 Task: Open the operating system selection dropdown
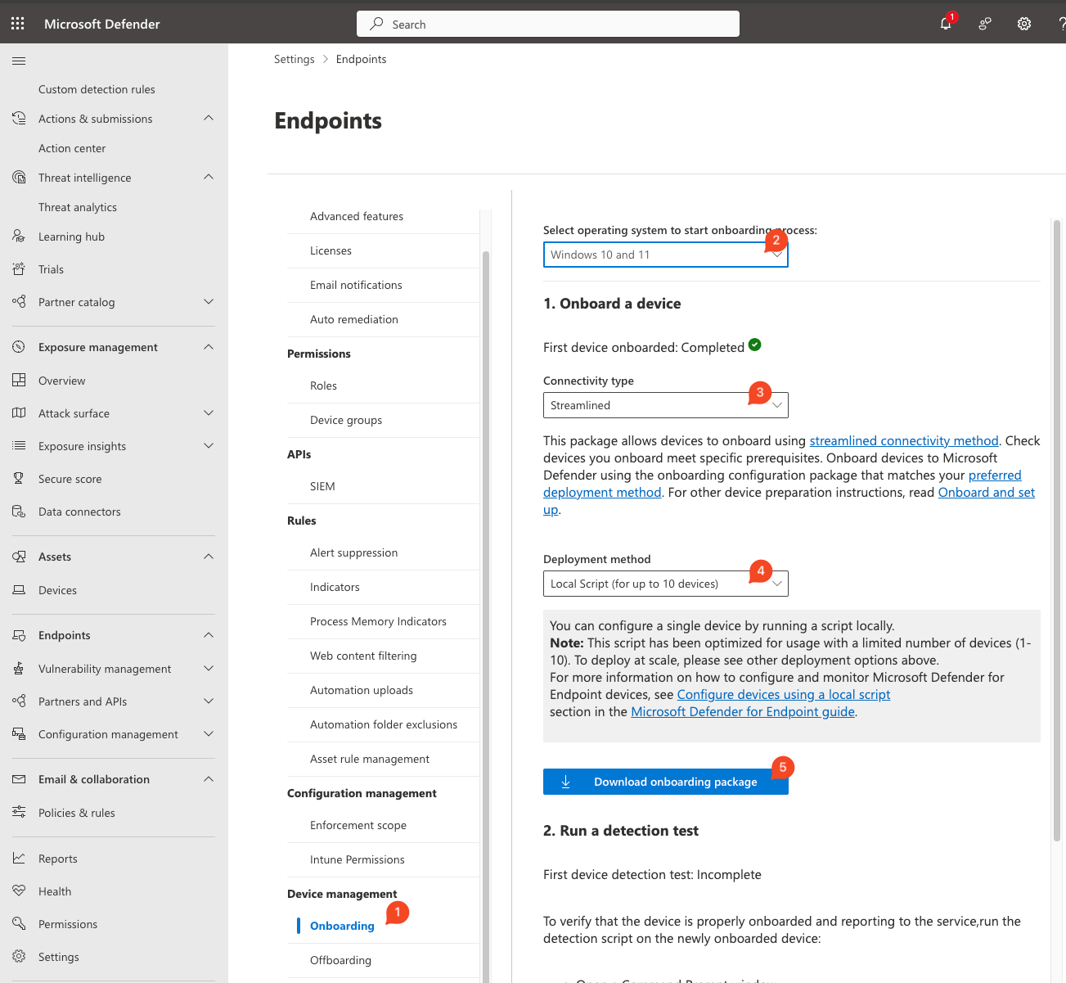[665, 255]
